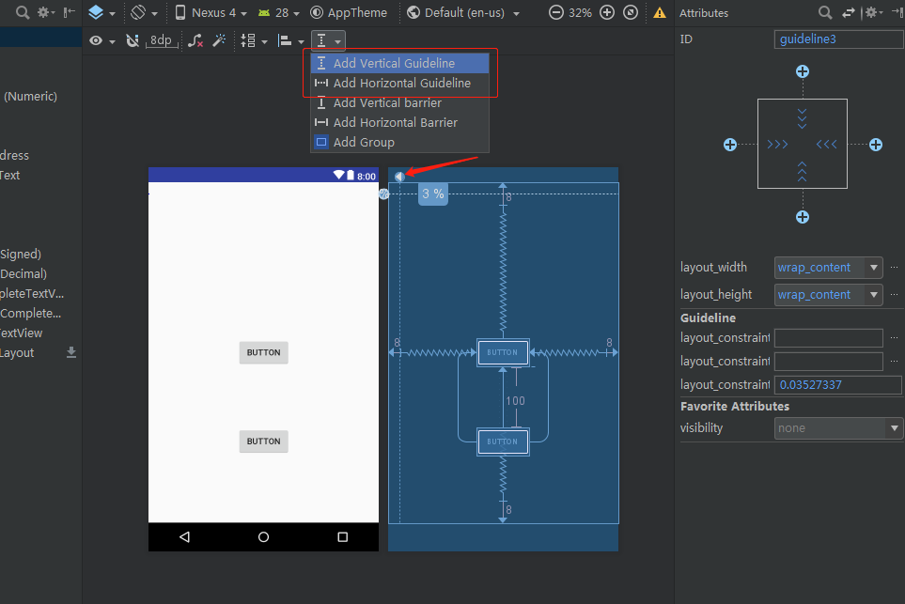This screenshot has height=604, width=905.
Task: Open the pack elements dropdown
Action: tap(254, 40)
